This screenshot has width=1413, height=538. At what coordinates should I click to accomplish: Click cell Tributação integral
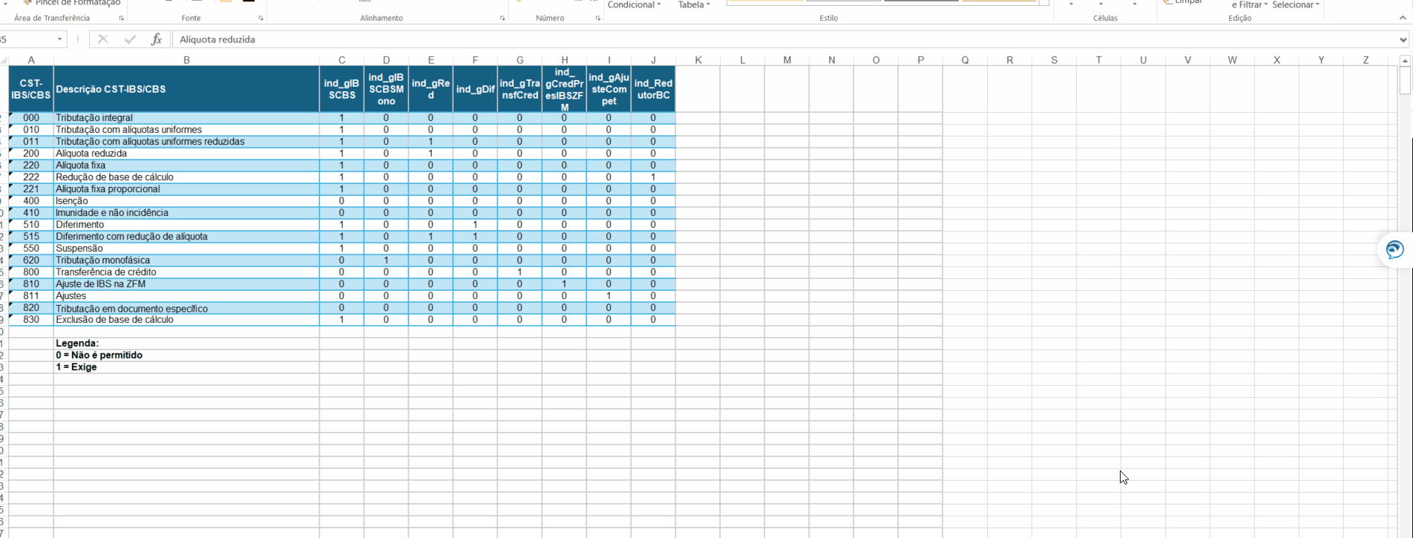[186, 118]
